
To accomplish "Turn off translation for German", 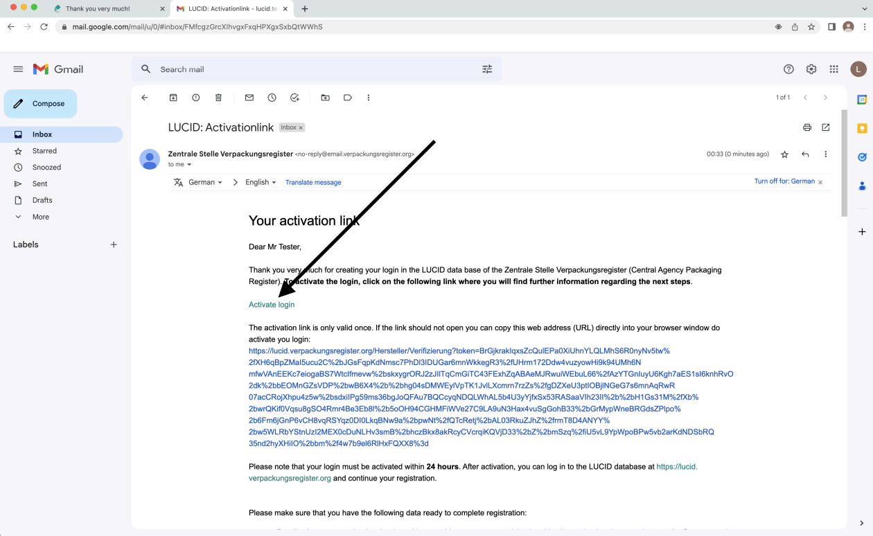I will click(784, 181).
